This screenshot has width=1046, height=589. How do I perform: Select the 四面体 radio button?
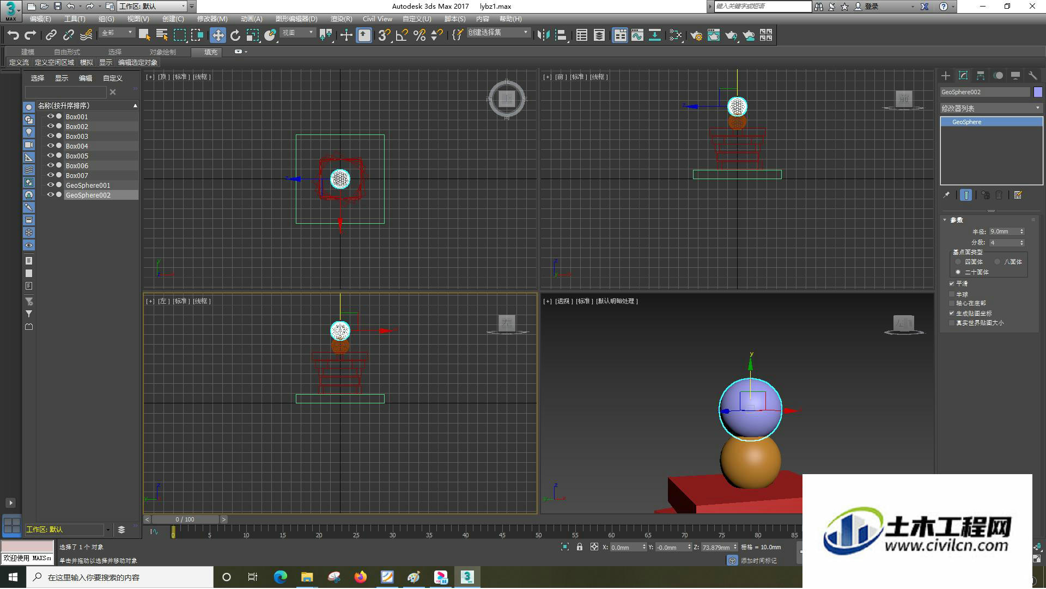tap(958, 262)
